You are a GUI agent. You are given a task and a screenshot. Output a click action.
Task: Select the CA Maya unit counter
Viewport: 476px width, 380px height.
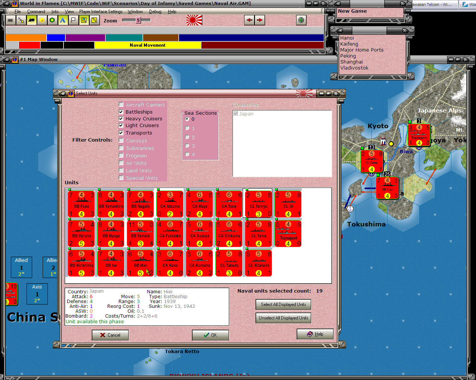click(x=200, y=204)
